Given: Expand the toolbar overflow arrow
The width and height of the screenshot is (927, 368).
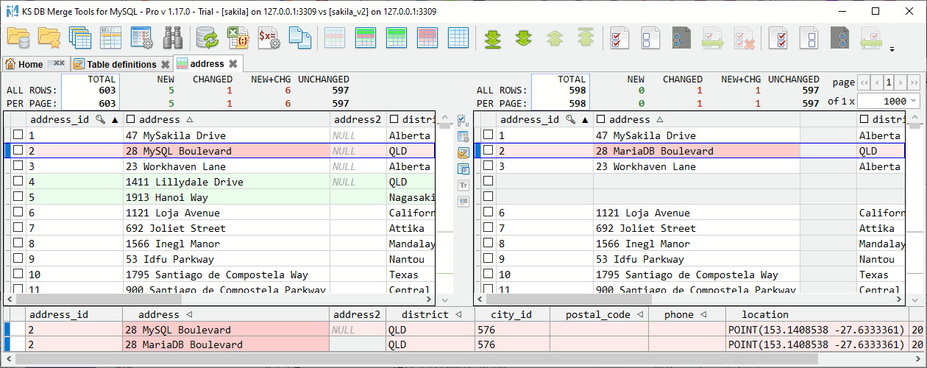Looking at the screenshot, I should point(892,49).
